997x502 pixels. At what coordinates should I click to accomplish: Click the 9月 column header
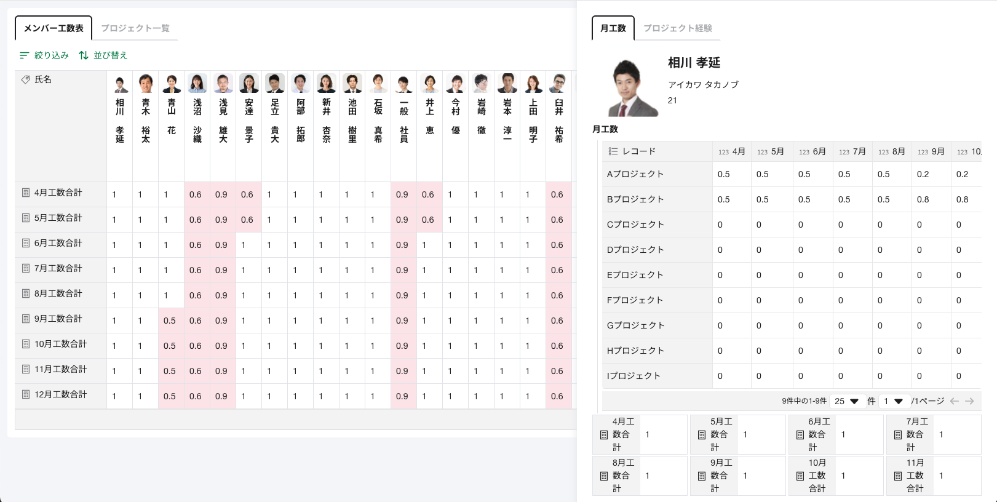point(931,151)
